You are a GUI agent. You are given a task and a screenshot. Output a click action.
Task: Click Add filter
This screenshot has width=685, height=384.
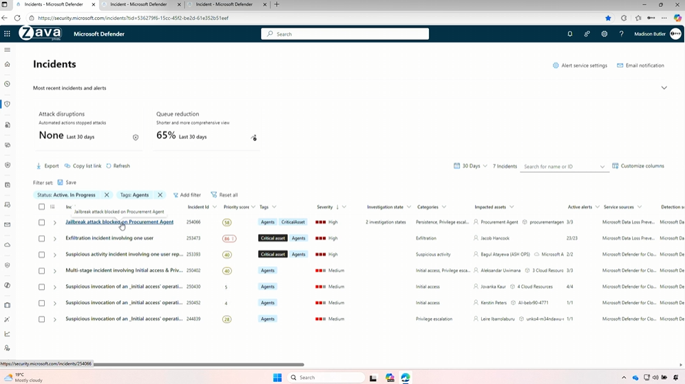click(187, 195)
